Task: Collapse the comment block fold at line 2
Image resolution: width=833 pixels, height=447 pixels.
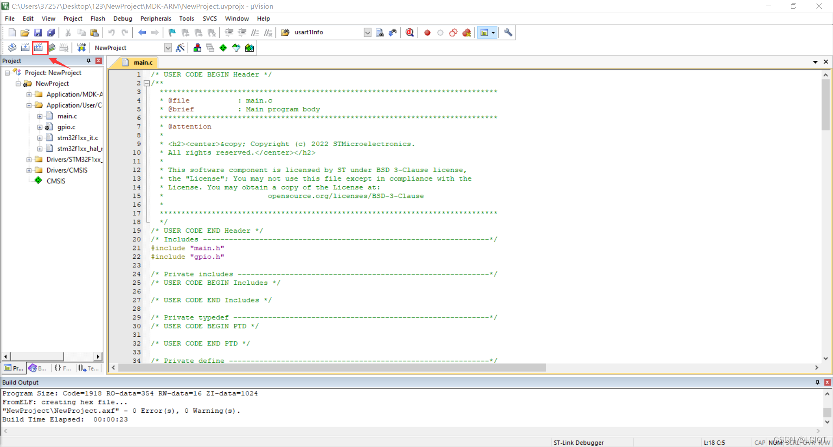Action: tap(147, 83)
